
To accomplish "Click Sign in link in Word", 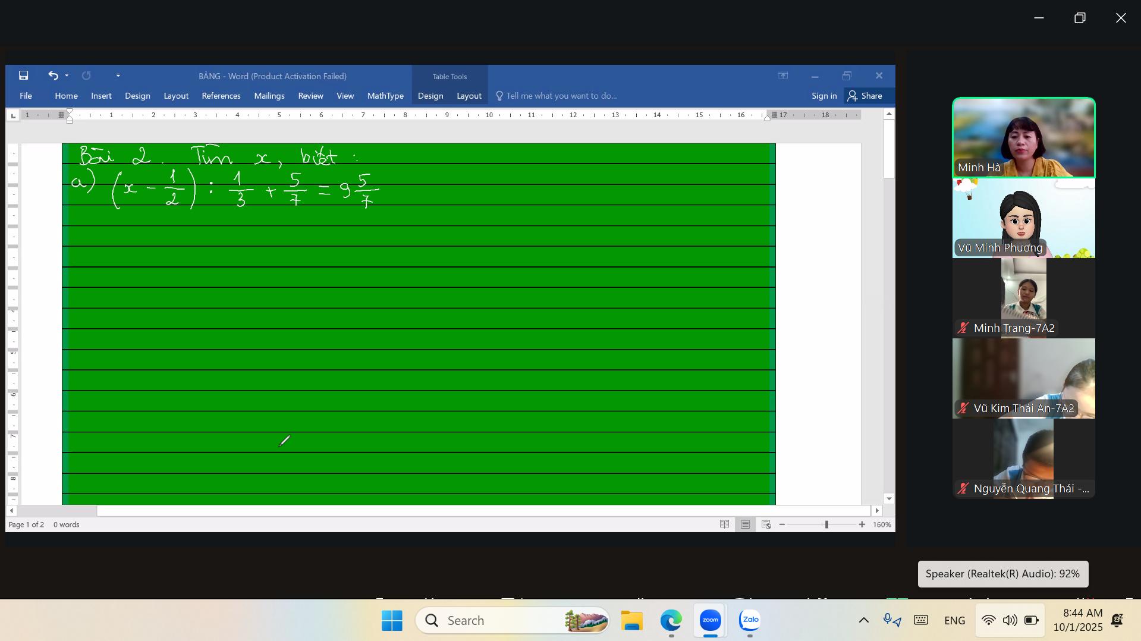I will [823, 96].
